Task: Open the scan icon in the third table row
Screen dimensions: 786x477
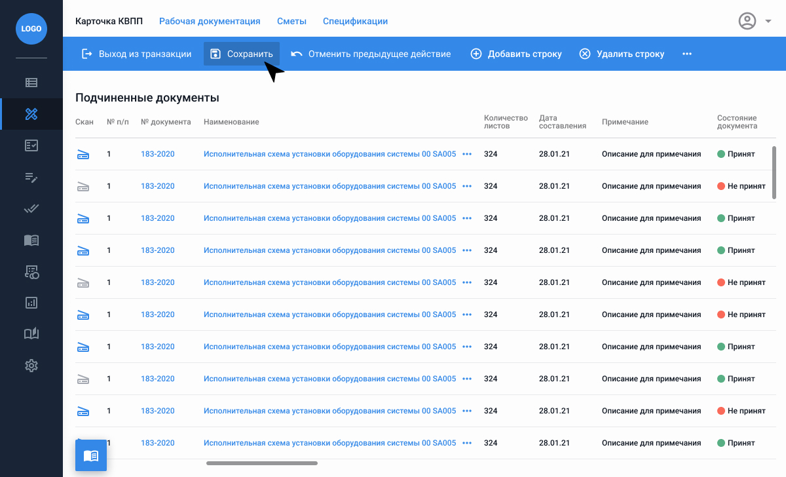Action: pos(83,218)
